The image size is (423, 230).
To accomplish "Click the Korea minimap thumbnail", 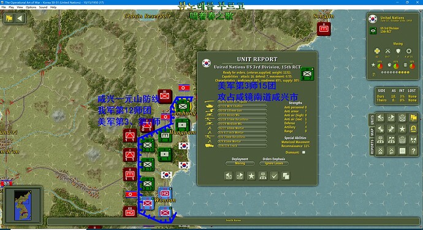I will point(23,205).
